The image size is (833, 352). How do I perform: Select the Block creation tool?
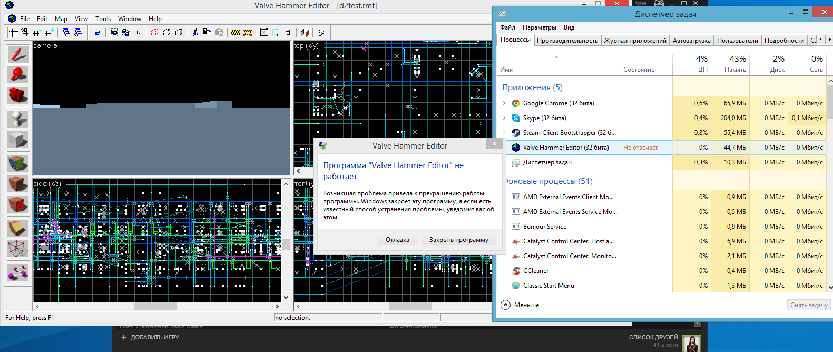click(18, 140)
